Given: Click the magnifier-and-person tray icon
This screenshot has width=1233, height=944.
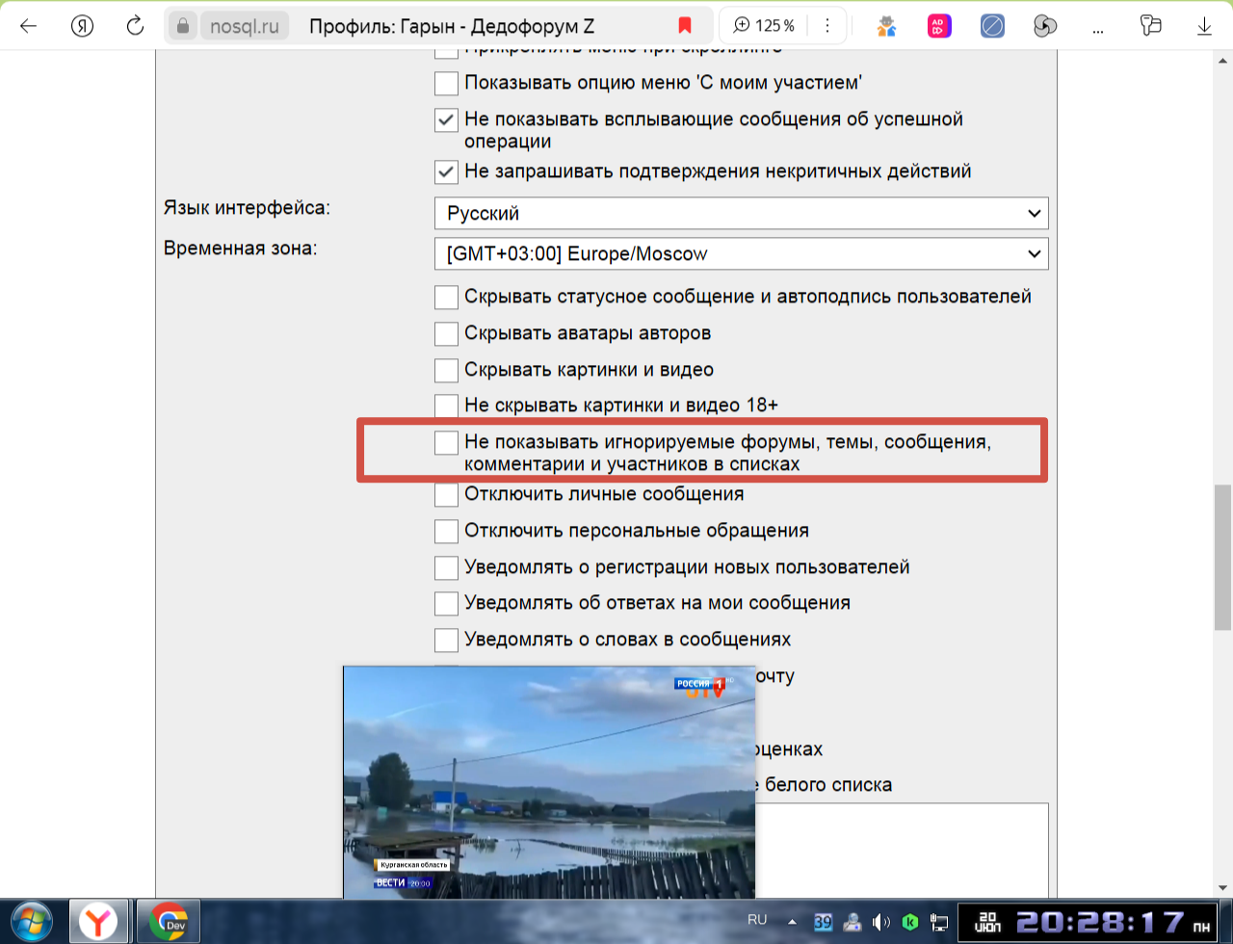Looking at the screenshot, I should [x=852, y=922].
